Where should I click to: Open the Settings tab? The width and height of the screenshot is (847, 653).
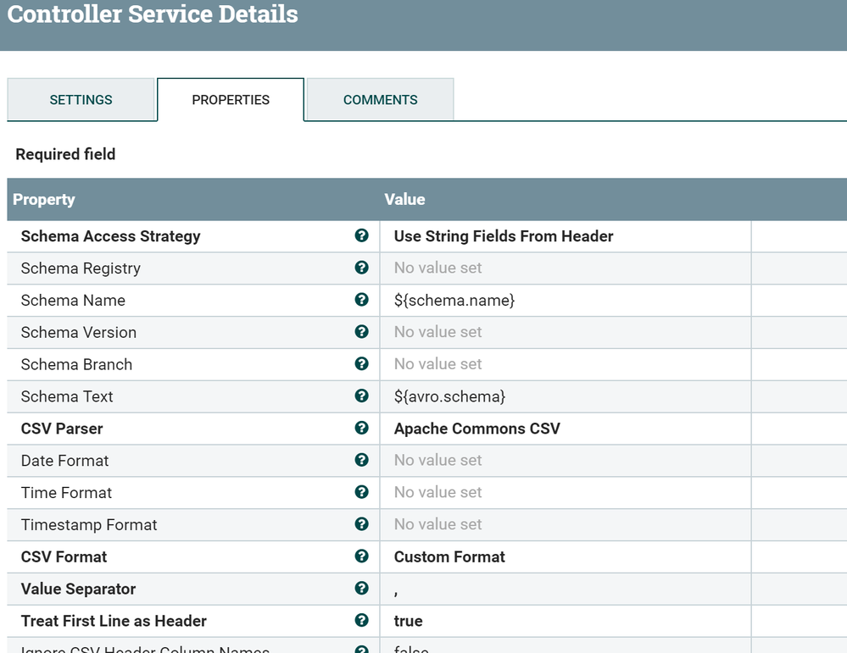point(81,100)
